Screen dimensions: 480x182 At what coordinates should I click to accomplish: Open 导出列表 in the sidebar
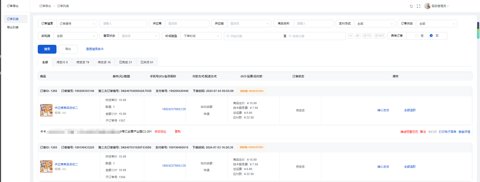click(x=13, y=27)
